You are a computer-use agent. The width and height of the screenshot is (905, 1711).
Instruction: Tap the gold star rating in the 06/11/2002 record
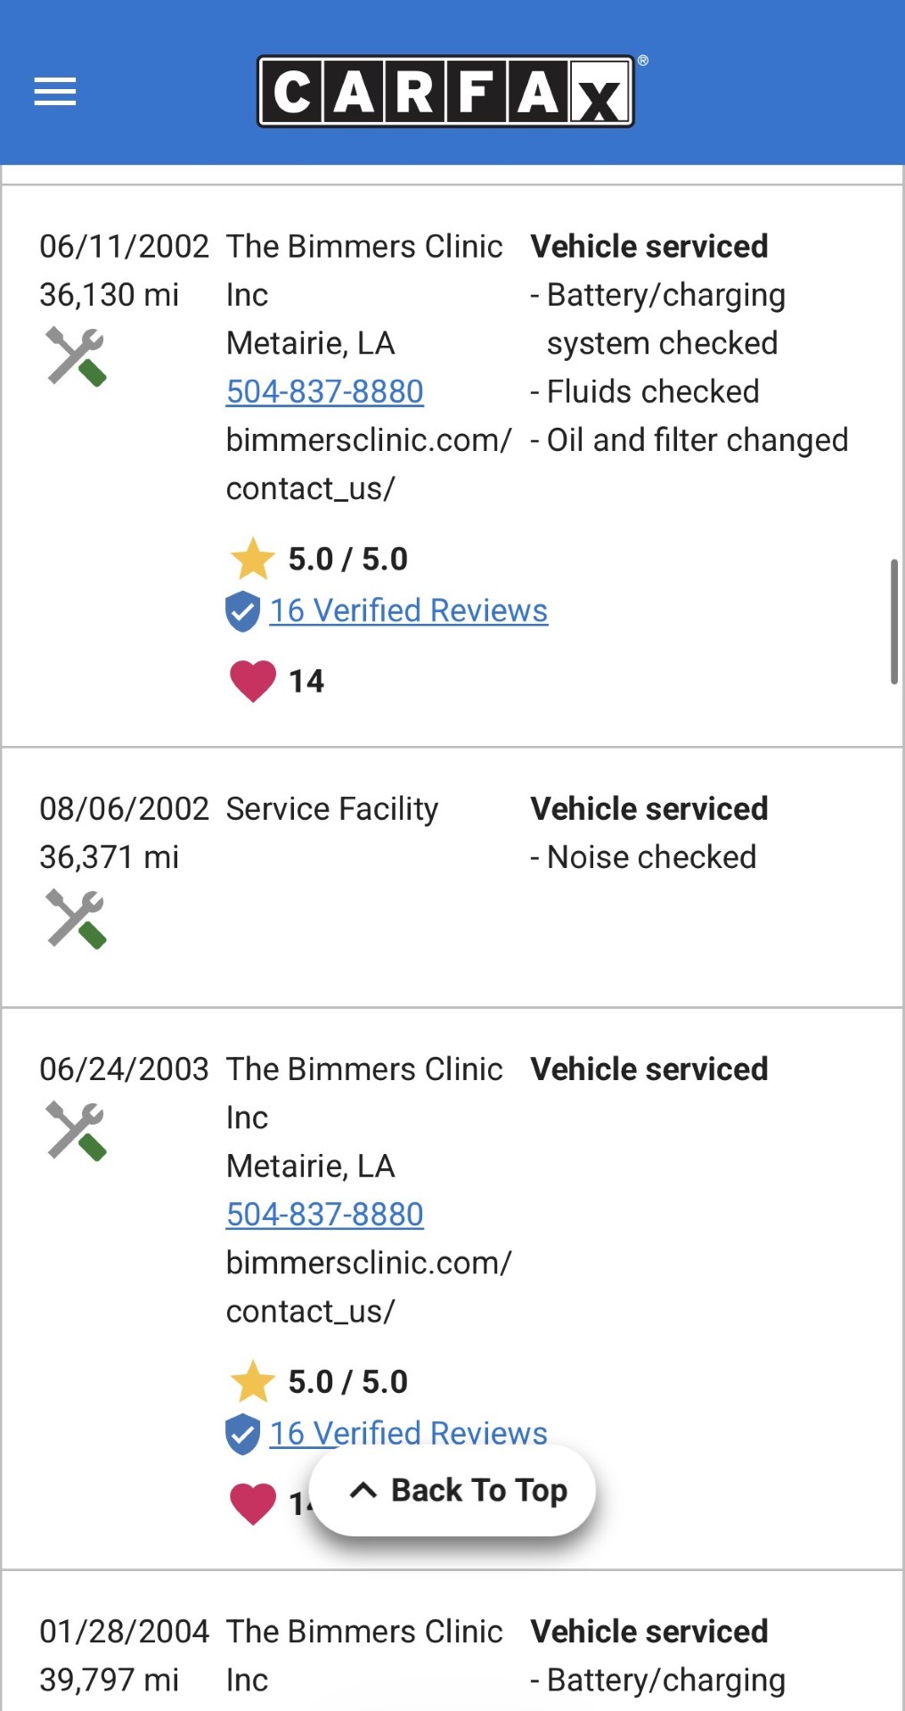coord(253,559)
